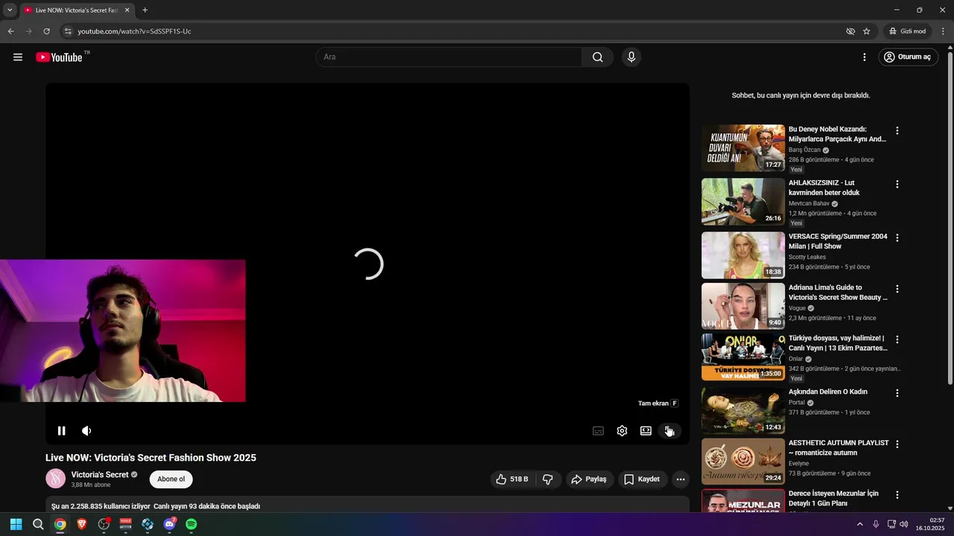
Task: Dislike the Victoria's Secret video
Action: (x=548, y=479)
